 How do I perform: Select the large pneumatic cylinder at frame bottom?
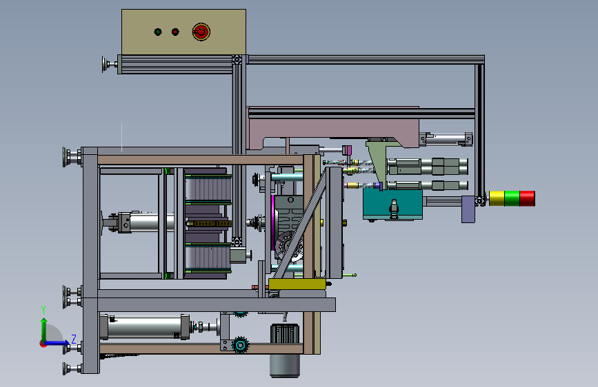coord(145,327)
